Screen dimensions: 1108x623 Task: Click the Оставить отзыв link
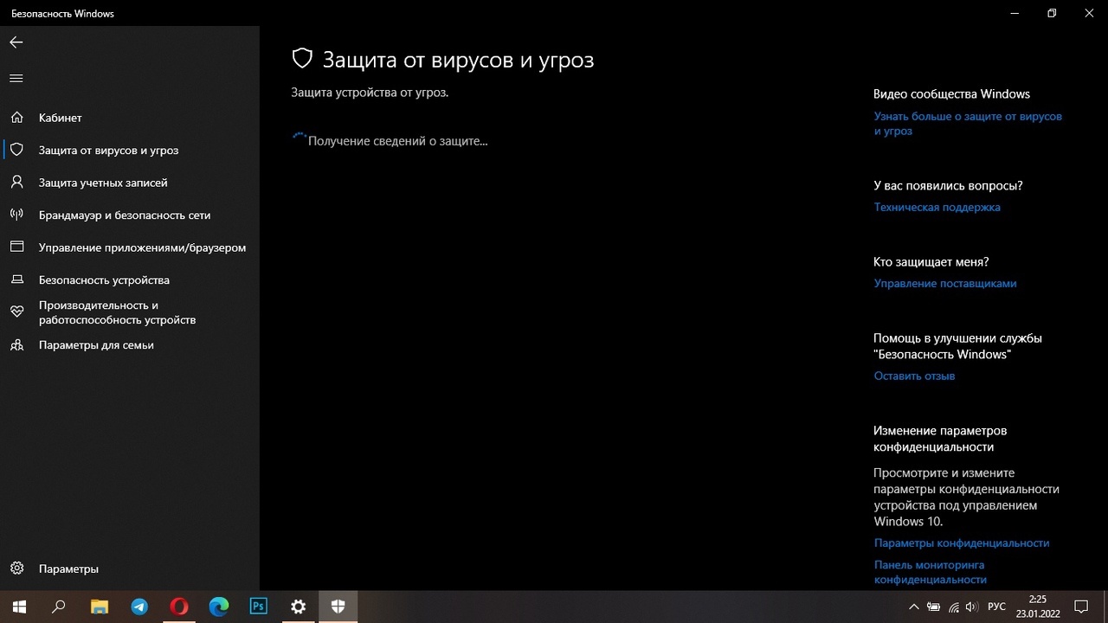click(914, 376)
